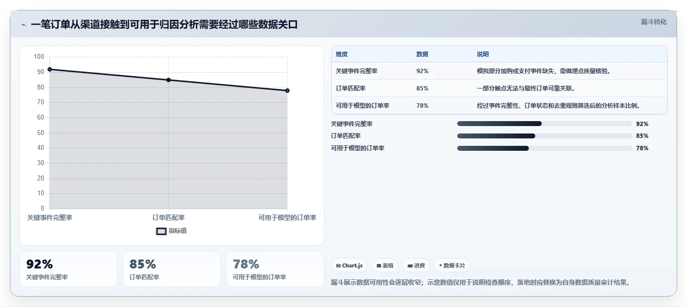This screenshot has width=687, height=307.
Task: Click the 指标值 legend label
Action: click(x=177, y=231)
